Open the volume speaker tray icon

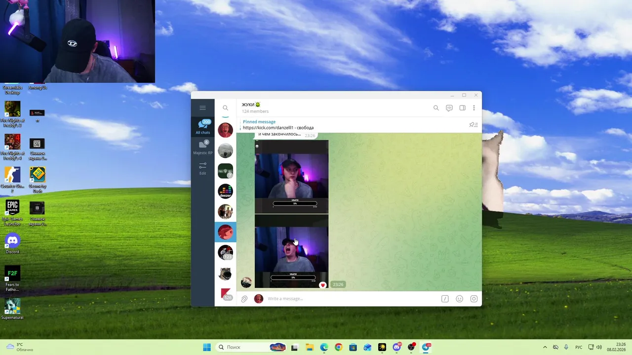coord(599,347)
